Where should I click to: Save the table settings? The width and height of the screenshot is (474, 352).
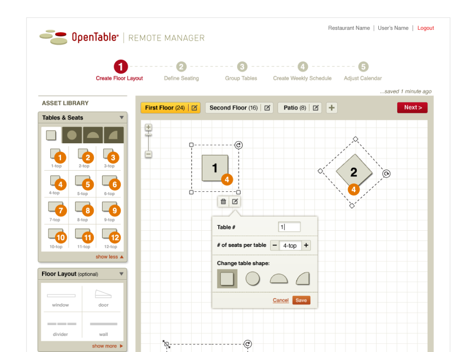[301, 300]
